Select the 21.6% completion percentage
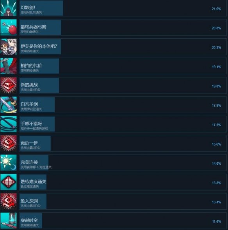Screen dimensions: 228x230 tap(216, 9)
